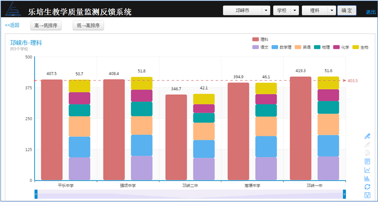Click the restore refresh arrows icon

[x=367, y=187]
